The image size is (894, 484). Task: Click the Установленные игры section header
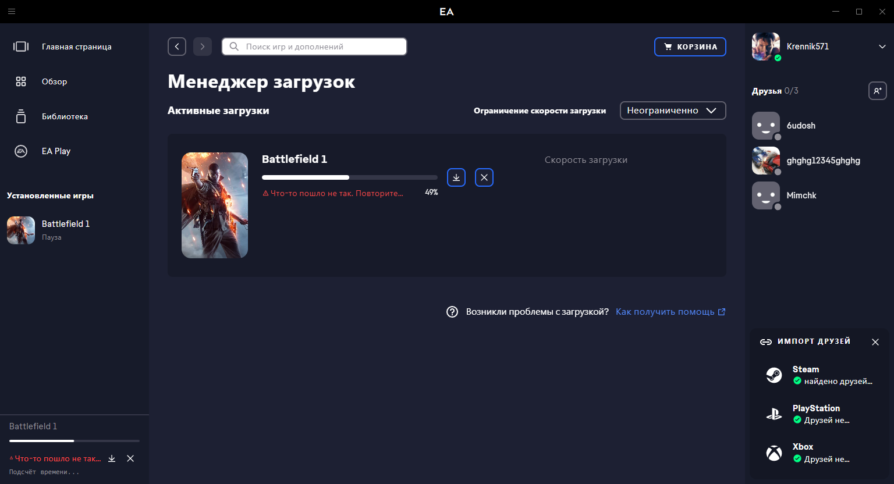pyautogui.click(x=50, y=196)
